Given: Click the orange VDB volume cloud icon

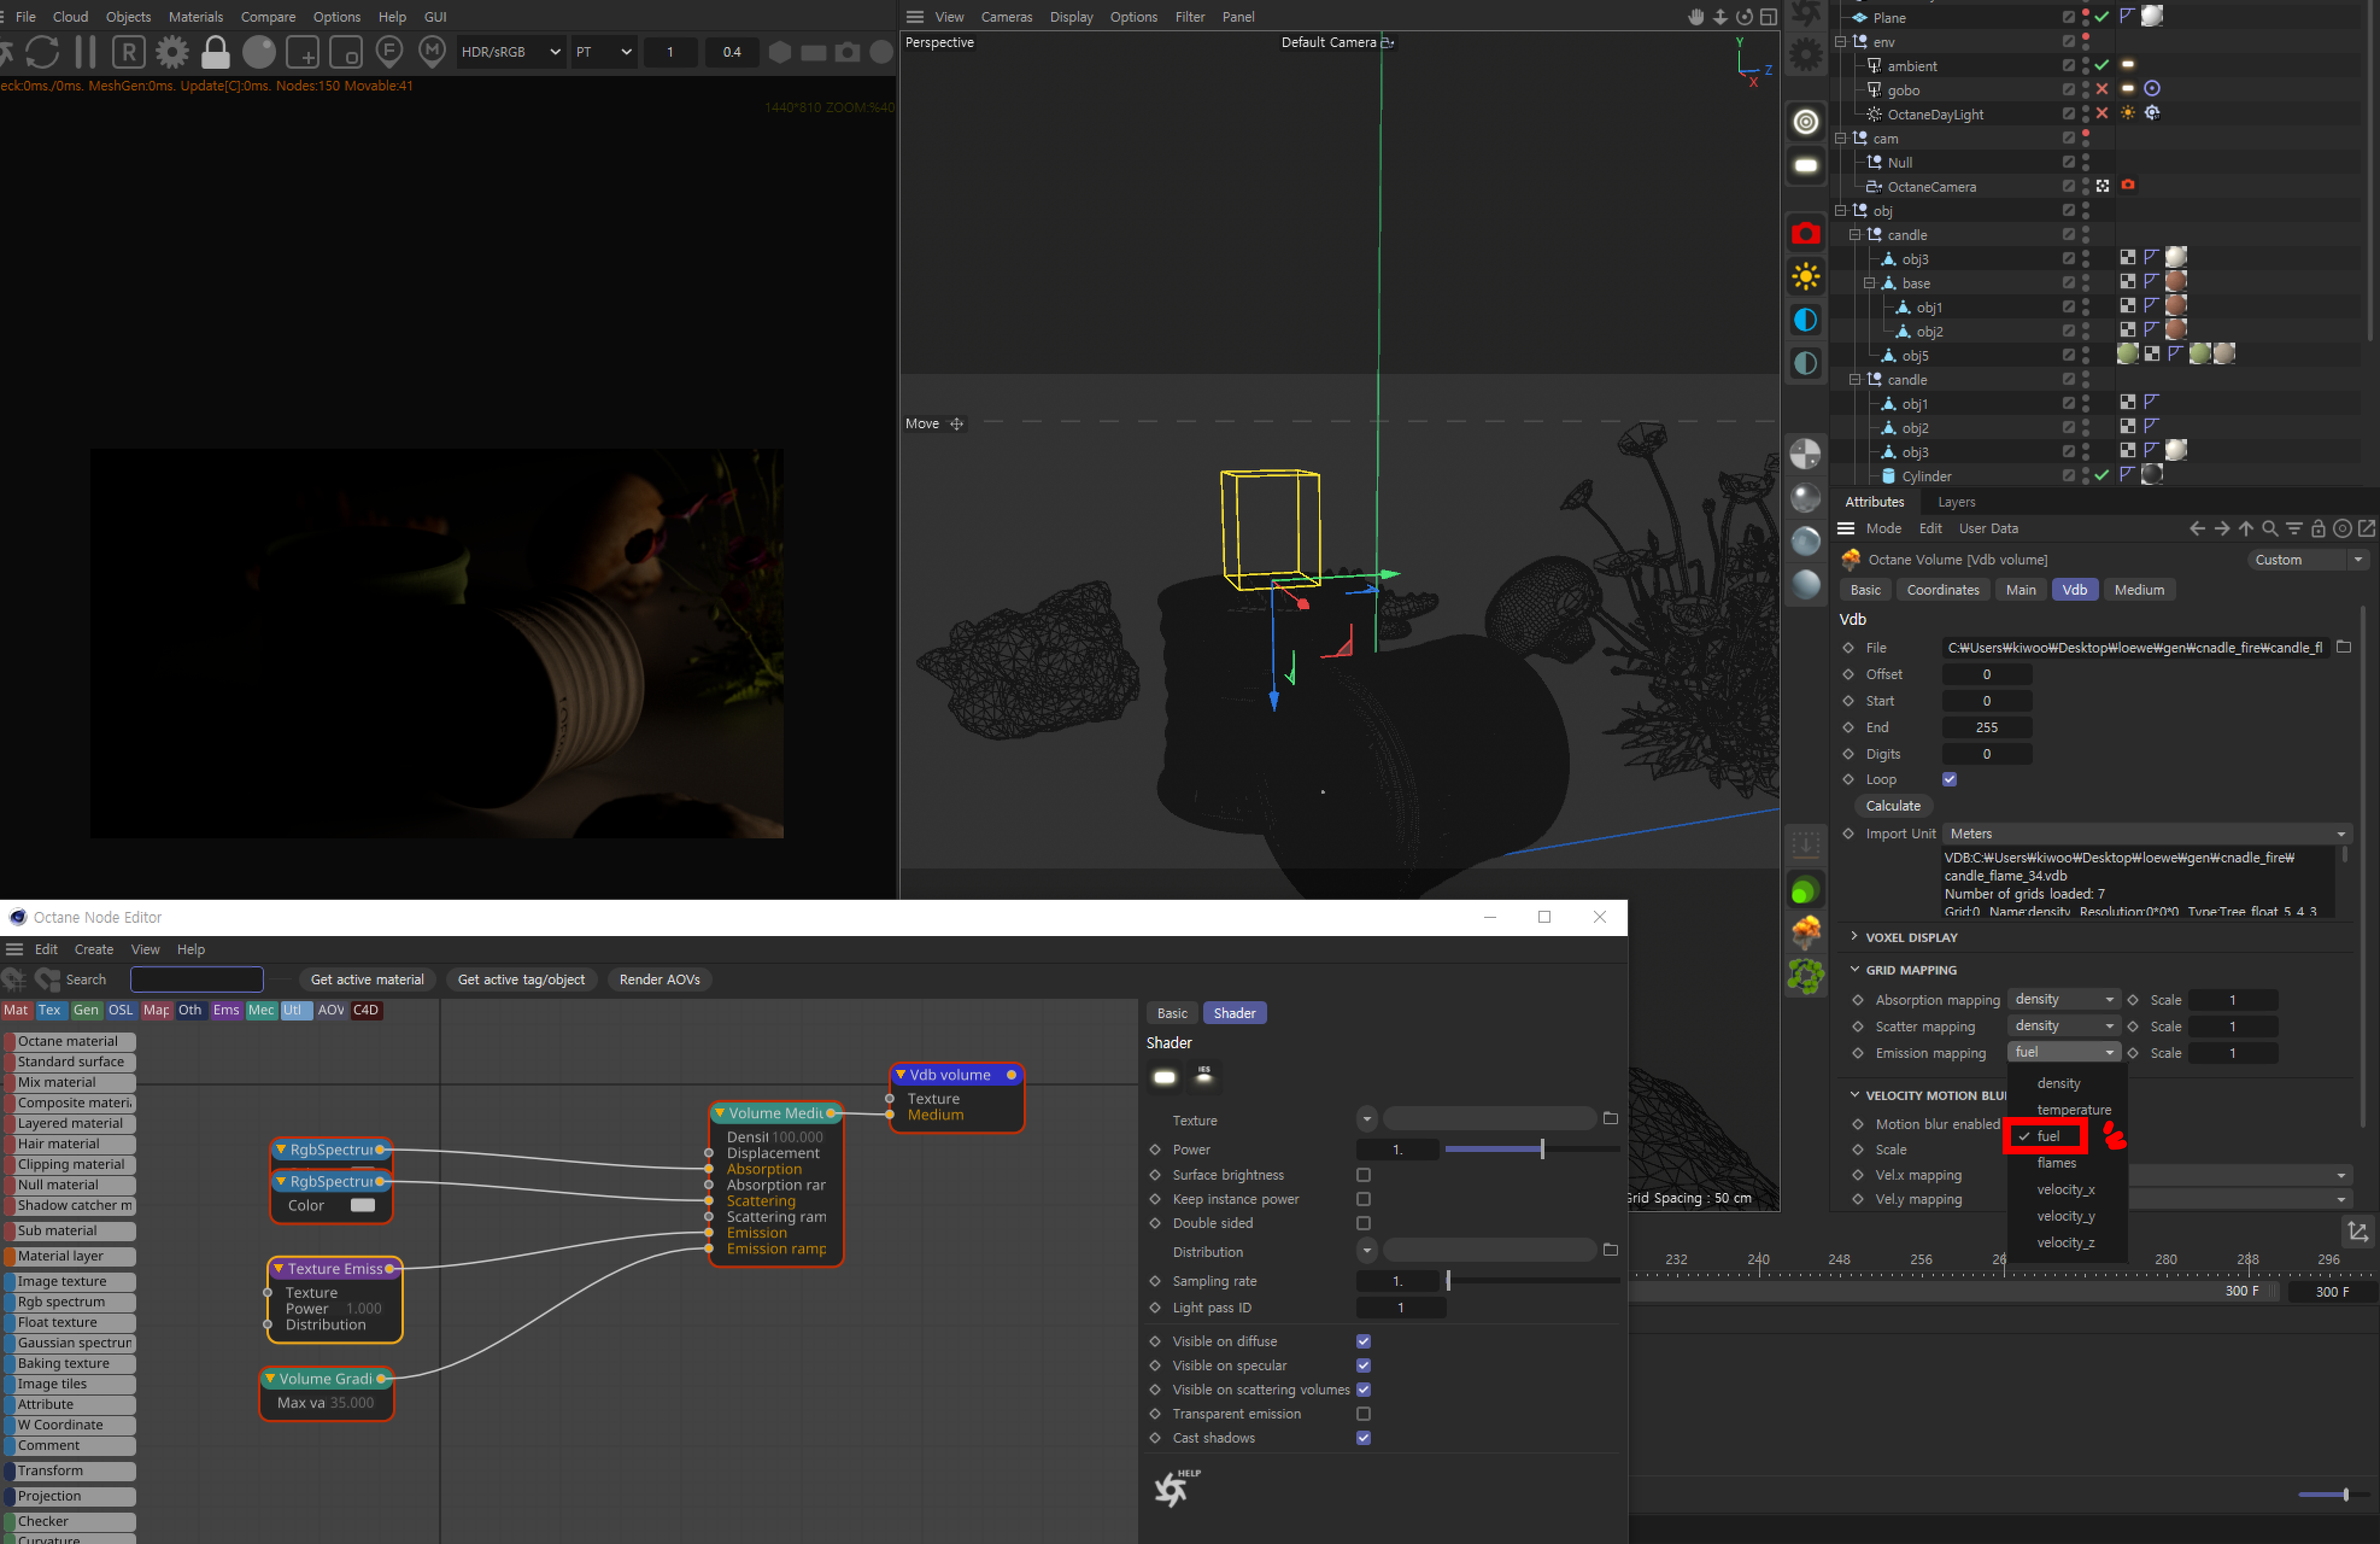Looking at the screenshot, I should point(1805,932).
